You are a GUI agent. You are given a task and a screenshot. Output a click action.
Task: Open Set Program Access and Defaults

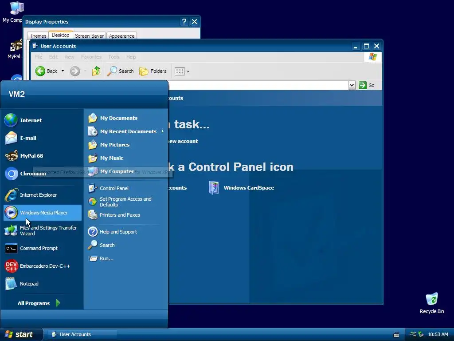pos(126,202)
